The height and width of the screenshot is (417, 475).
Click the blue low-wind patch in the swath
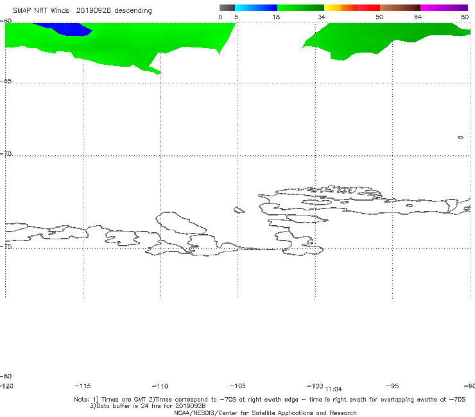[x=65, y=29]
